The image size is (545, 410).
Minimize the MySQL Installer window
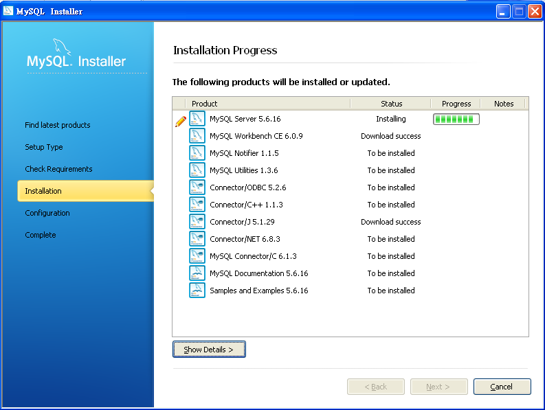pyautogui.click(x=503, y=12)
